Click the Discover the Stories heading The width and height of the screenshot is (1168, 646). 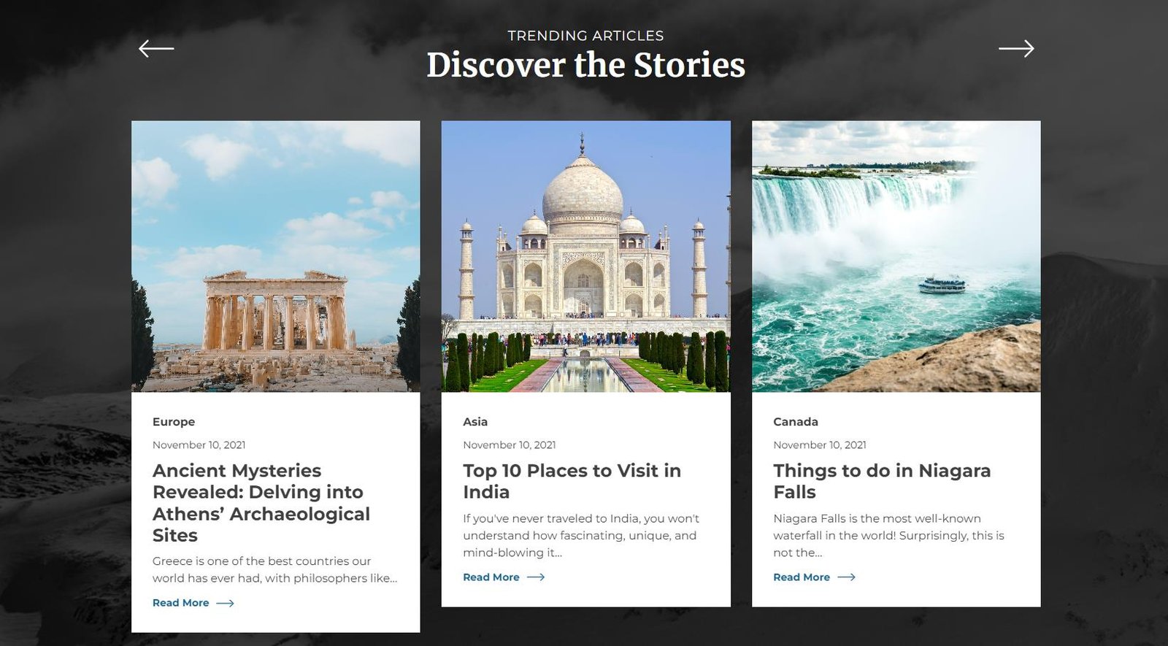pos(585,65)
